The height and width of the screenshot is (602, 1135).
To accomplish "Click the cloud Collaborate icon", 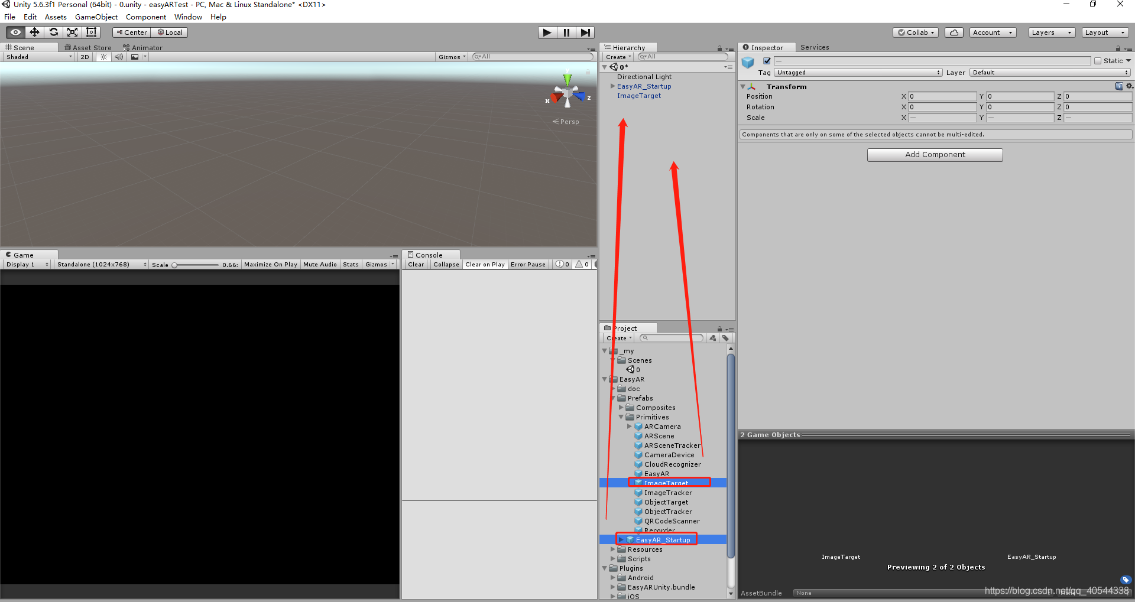I will [954, 32].
